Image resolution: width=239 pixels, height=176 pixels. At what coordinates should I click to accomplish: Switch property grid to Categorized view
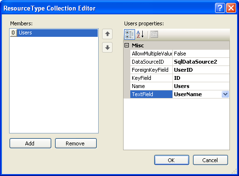[129, 34]
